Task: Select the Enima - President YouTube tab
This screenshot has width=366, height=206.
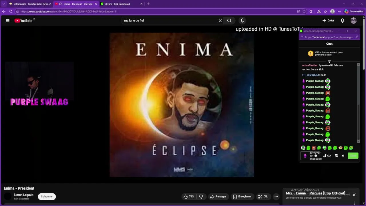Action: 76,4
